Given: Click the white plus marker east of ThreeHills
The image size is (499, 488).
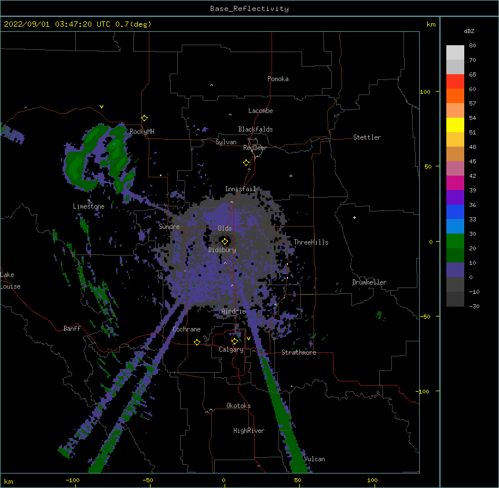Looking at the screenshot, I should tap(354, 217).
